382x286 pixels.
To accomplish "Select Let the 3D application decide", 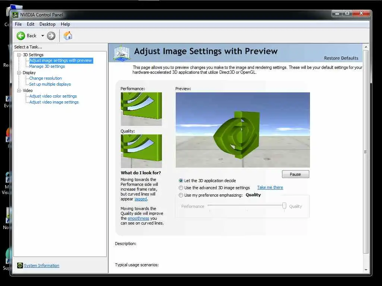I will (181, 181).
